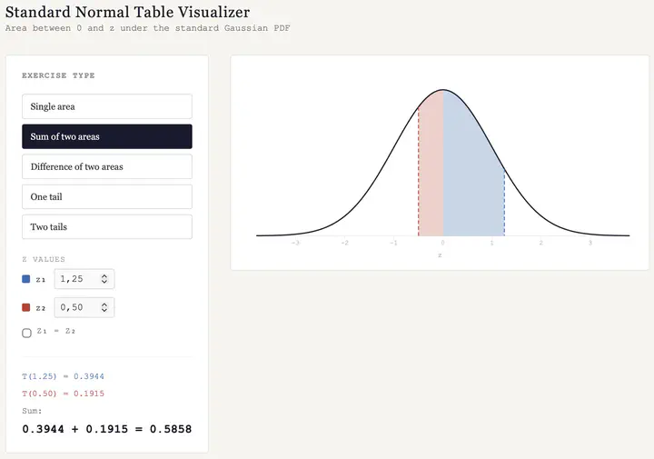This screenshot has width=654, height=459.
Task: Select the Two tails exercise type
Action: pyautogui.click(x=106, y=226)
